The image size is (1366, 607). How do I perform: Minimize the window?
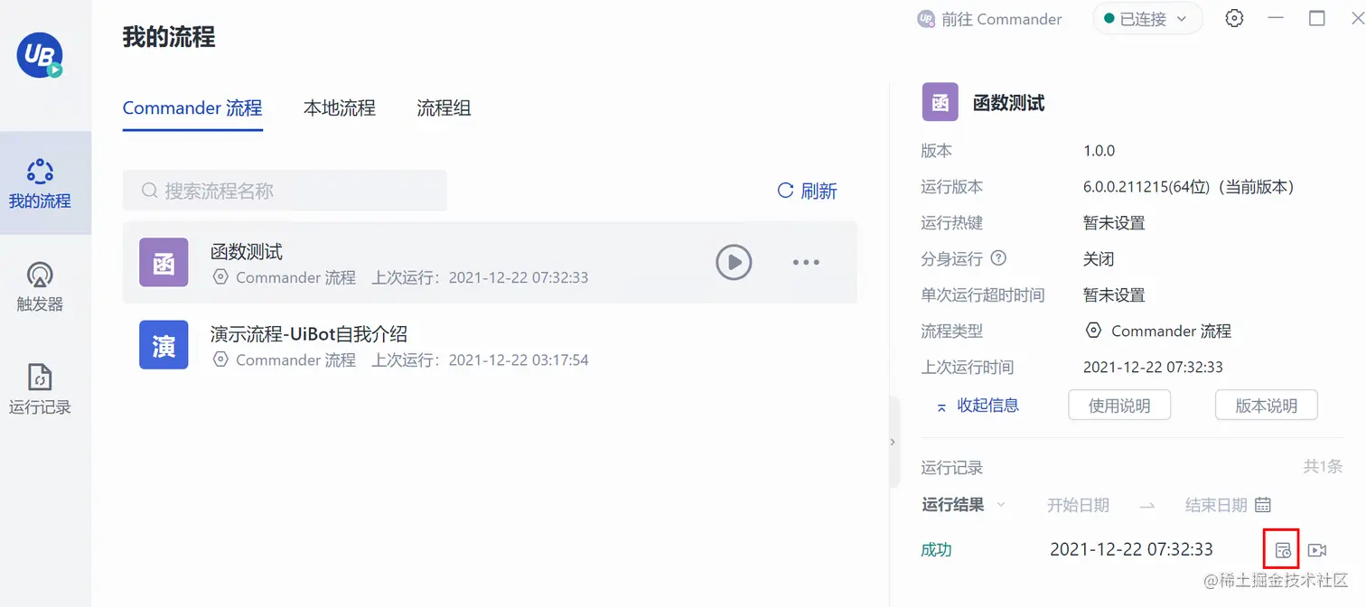pyautogui.click(x=1276, y=18)
